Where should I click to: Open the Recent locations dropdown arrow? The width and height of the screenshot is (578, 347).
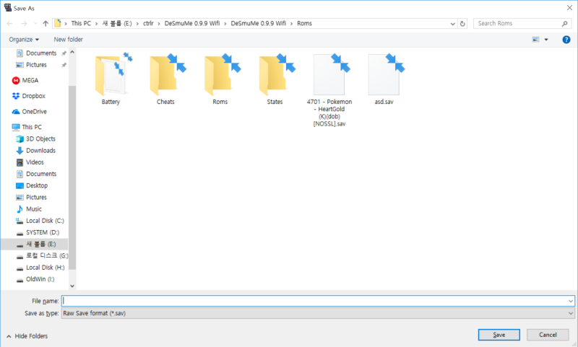pyautogui.click(x=35, y=24)
